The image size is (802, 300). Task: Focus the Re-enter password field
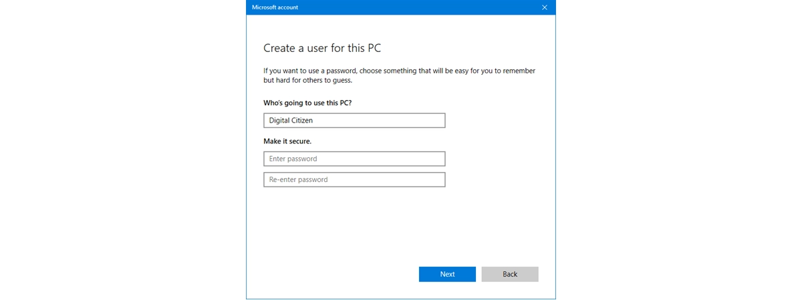click(354, 179)
